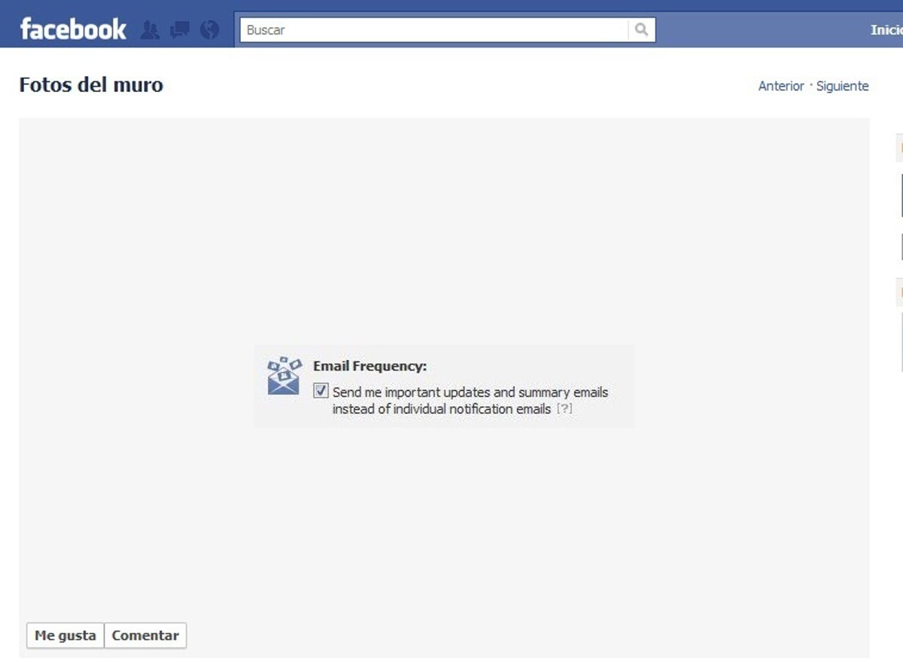Screen dimensions: 903x664
Task: Click the empty gray area of the wall photo
Action: (x=444, y=226)
